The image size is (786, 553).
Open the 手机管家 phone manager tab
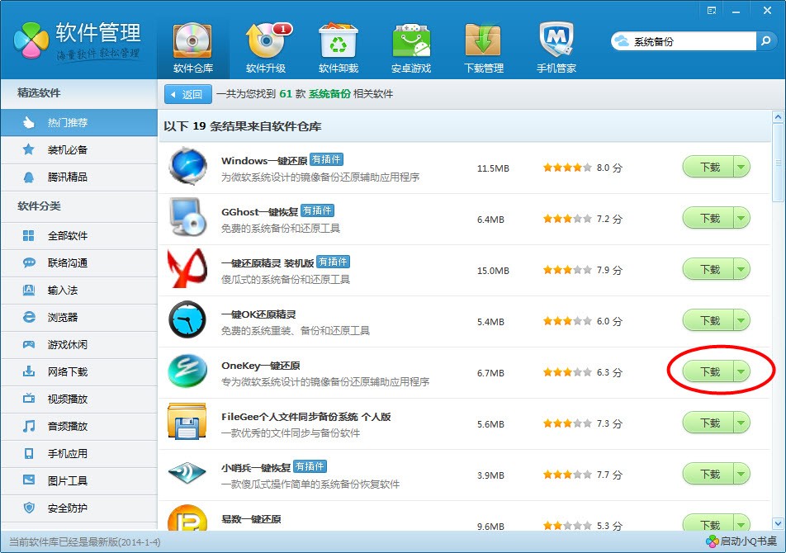click(x=556, y=49)
